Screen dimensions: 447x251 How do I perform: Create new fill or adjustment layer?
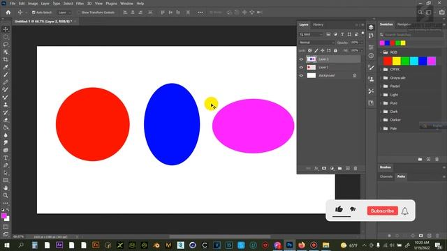click(332, 169)
